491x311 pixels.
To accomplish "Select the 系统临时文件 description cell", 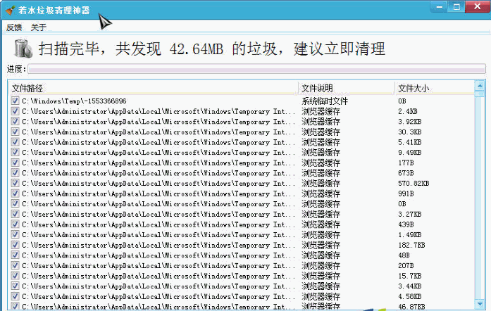I will click(325, 101).
